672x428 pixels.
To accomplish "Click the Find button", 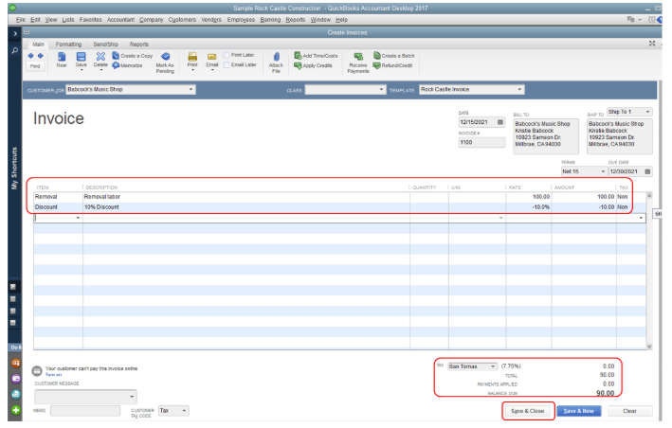I will (35, 66).
